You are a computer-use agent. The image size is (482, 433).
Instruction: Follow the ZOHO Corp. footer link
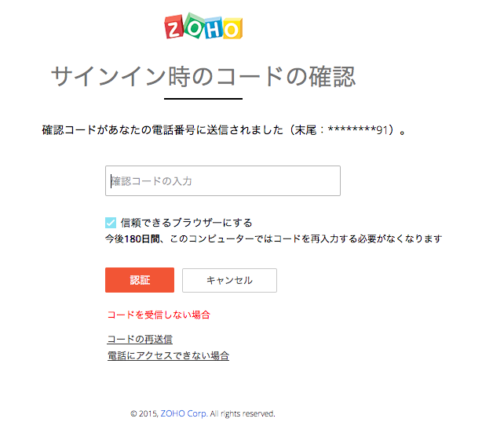pos(184,413)
